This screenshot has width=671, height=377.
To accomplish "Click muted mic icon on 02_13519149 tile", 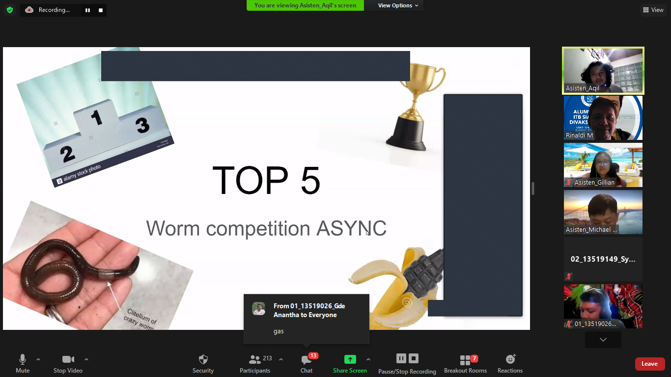I will click(x=569, y=276).
